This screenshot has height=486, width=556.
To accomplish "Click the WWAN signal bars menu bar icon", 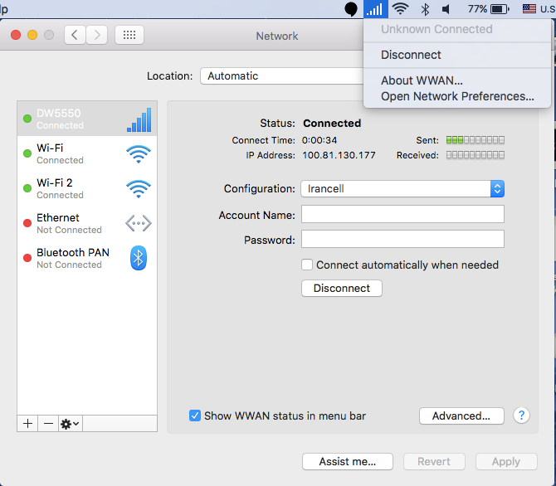I will tap(375, 9).
